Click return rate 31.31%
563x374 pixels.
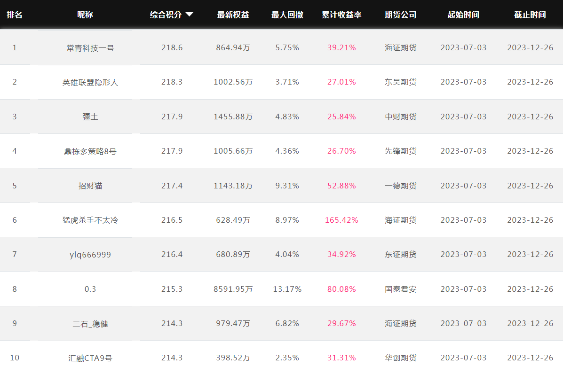(x=341, y=358)
